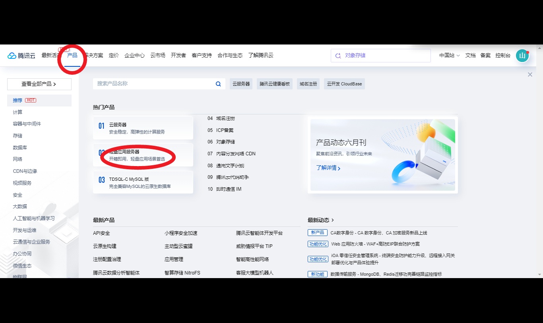543x323 pixels.
Task: Click the user avatar icon
Action: 522,56
